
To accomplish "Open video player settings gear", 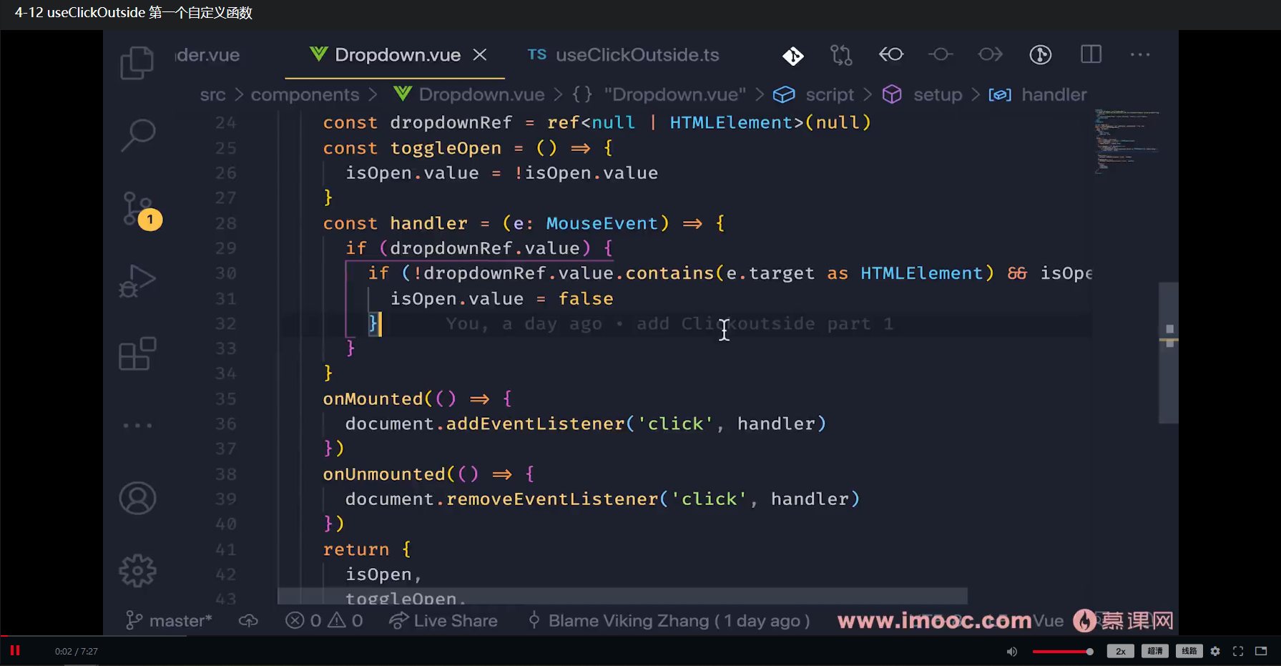I will pos(1215,651).
